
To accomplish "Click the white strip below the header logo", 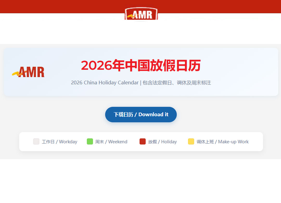I will pos(141,32).
